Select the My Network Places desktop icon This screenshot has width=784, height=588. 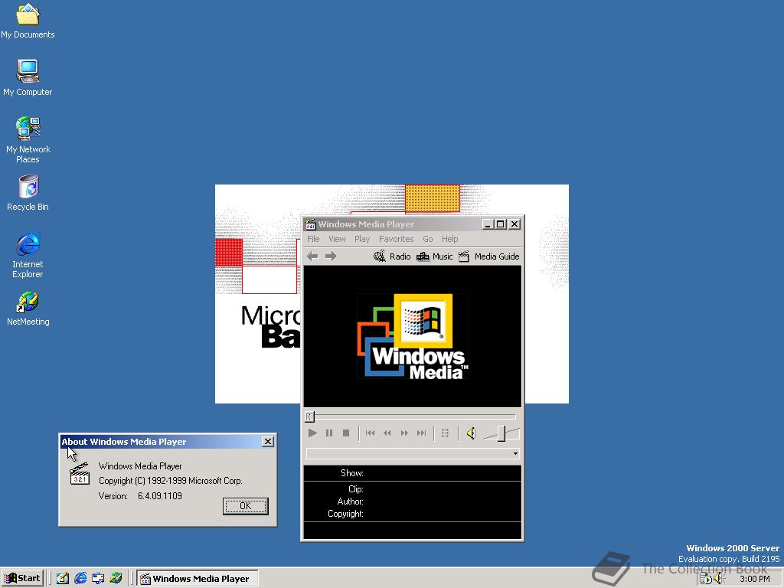28,140
